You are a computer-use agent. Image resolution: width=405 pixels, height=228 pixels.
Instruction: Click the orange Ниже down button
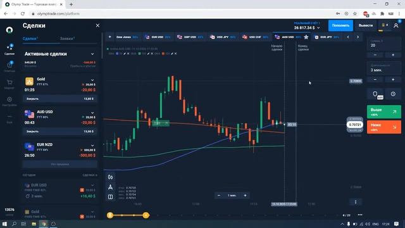(384, 127)
